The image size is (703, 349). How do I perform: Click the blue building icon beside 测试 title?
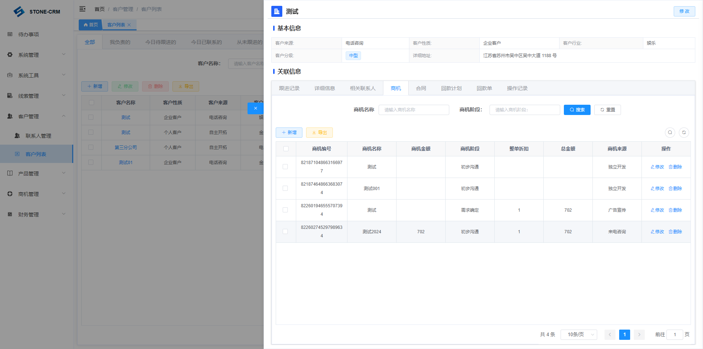277,11
